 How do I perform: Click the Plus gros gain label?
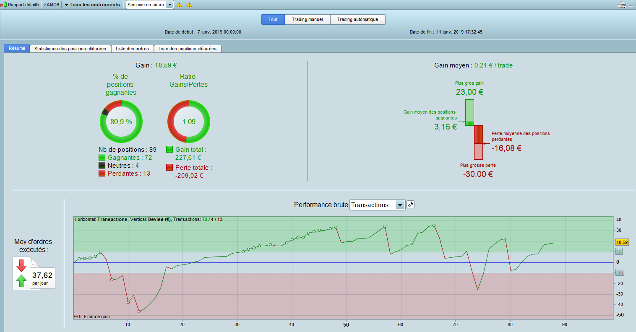click(469, 83)
